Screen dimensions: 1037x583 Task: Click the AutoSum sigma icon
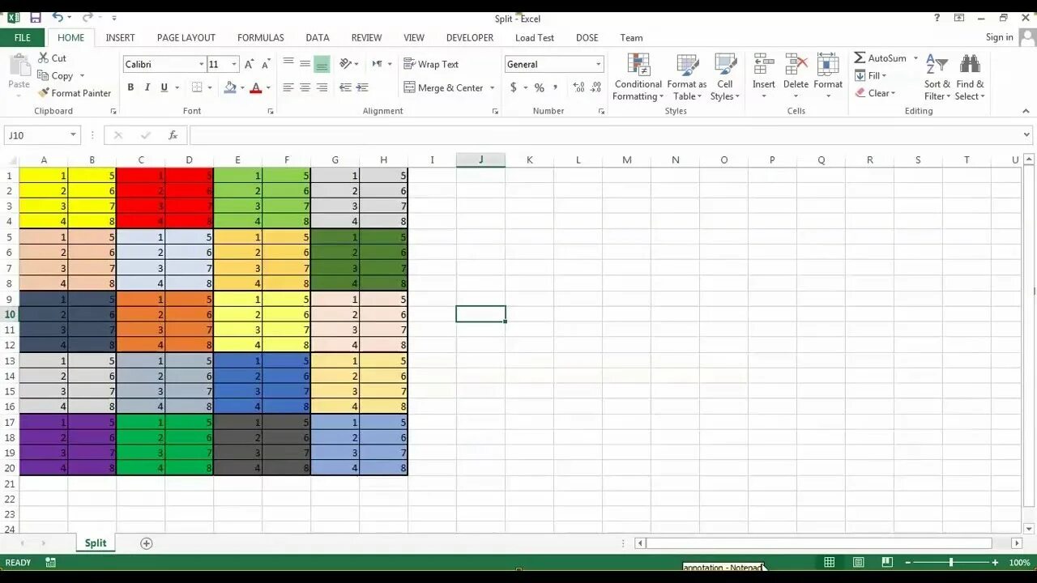click(x=860, y=58)
